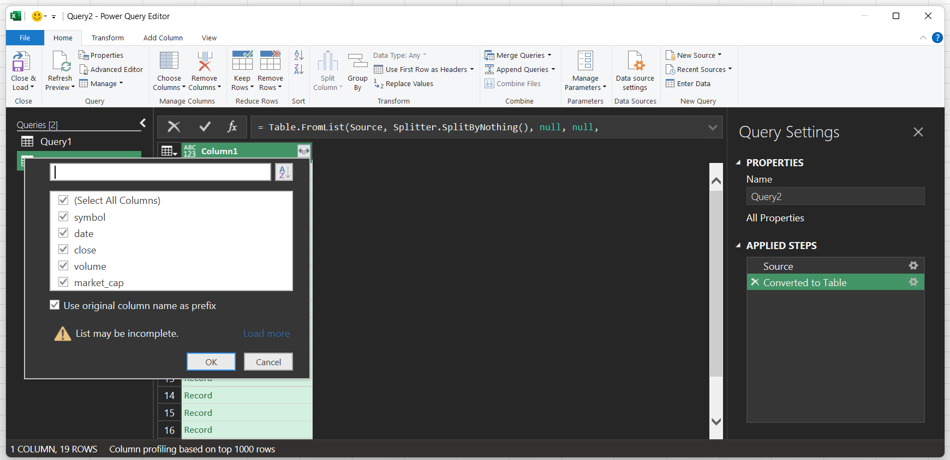Click OK in the expand dialog

(x=211, y=362)
